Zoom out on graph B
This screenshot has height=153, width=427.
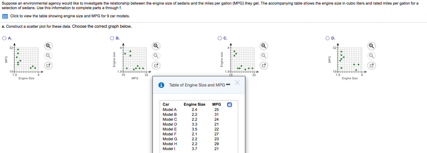[x=156, y=55]
